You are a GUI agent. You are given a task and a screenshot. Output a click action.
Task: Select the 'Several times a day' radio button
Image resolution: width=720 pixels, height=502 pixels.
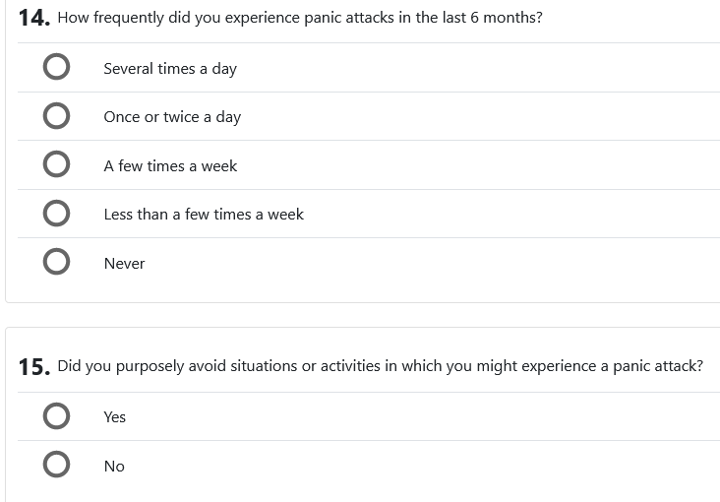click(x=57, y=68)
